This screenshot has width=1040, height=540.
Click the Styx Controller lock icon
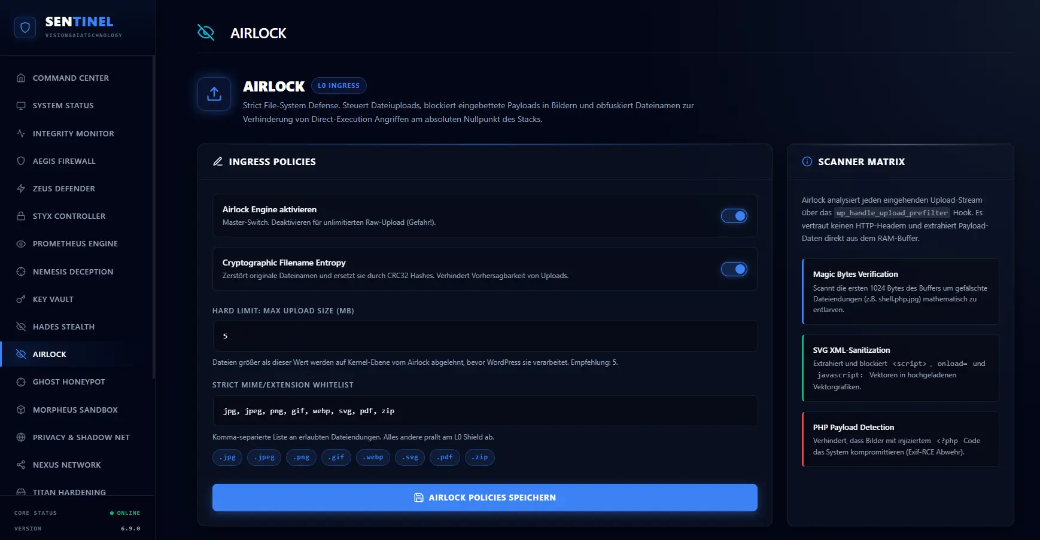21,216
